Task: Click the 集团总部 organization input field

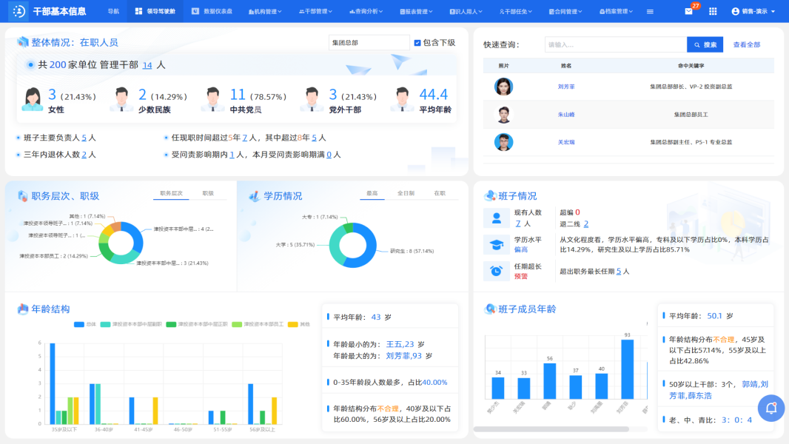Action: [x=368, y=43]
